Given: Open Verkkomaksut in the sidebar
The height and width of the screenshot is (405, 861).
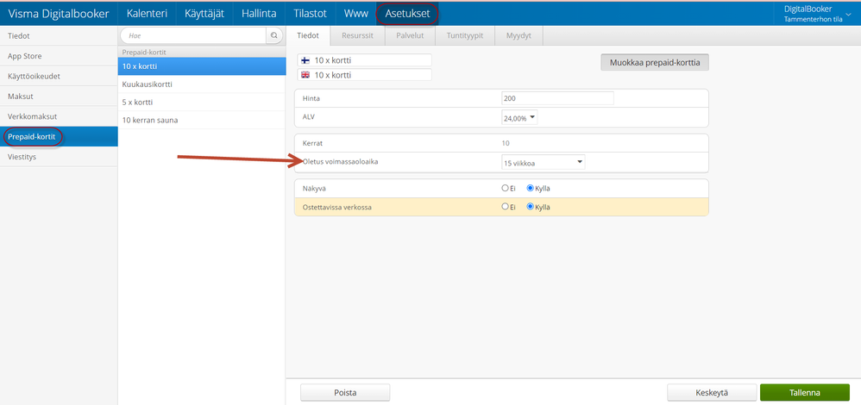Looking at the screenshot, I should [59, 116].
